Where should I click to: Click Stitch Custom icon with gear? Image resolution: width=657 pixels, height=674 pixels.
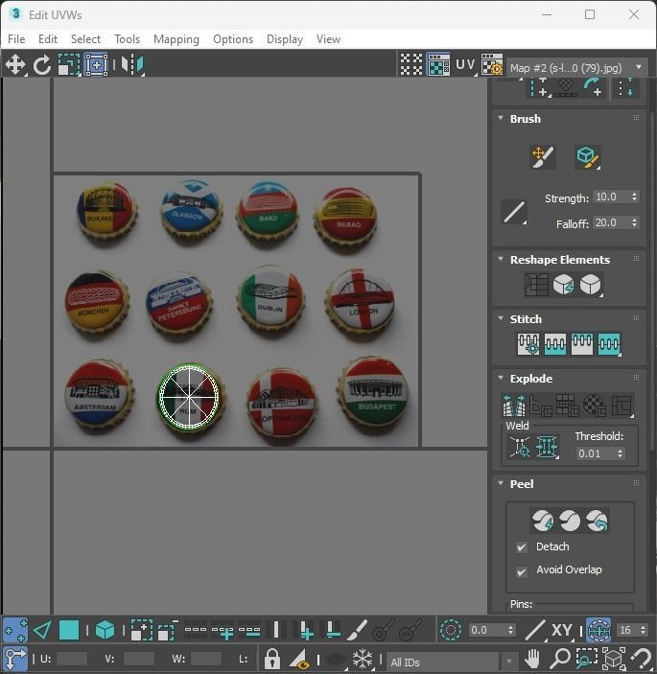click(x=528, y=344)
